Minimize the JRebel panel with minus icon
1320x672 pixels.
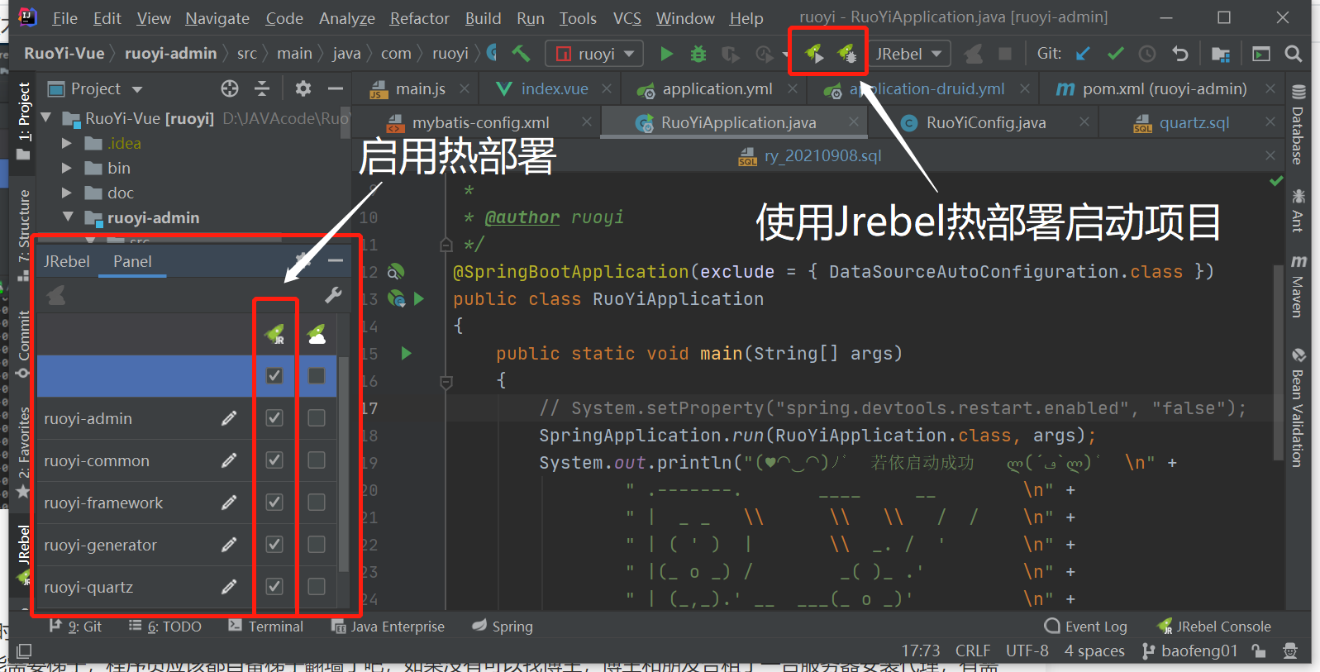pos(336,261)
